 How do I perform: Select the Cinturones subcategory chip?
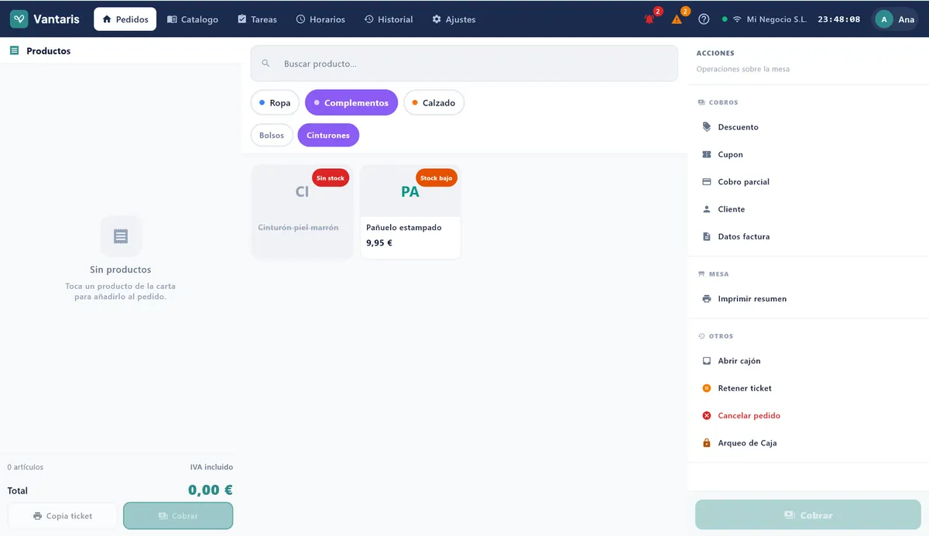[328, 136]
